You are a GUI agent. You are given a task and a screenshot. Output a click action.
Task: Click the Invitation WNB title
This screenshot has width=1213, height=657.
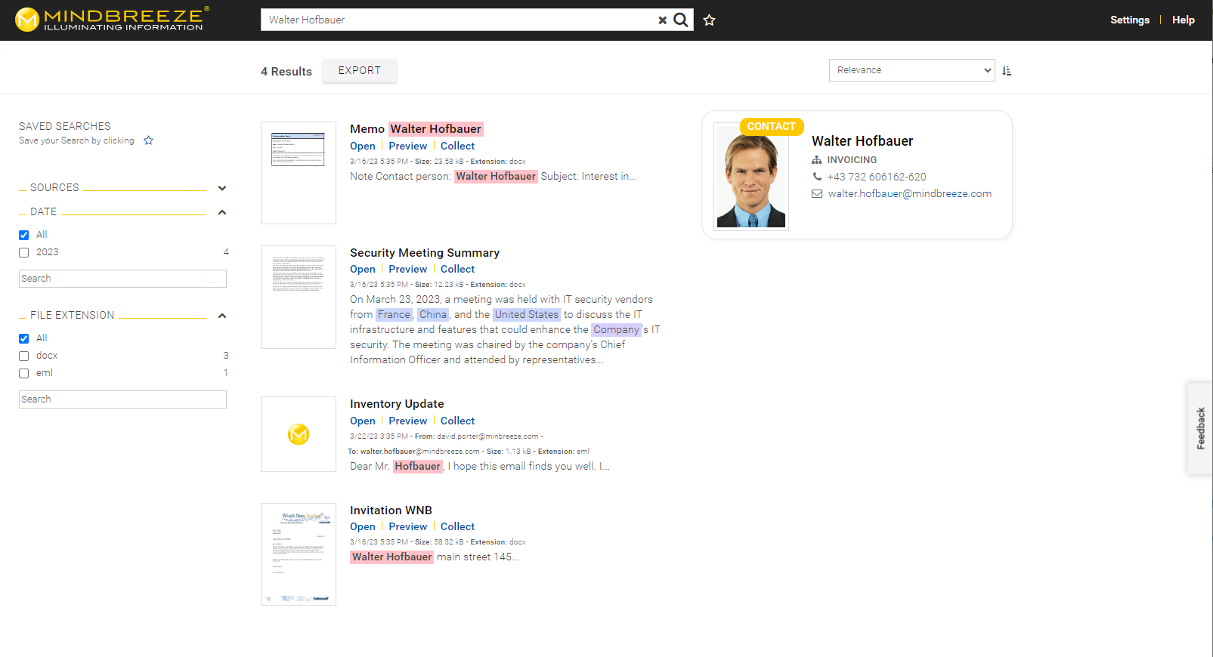(391, 510)
